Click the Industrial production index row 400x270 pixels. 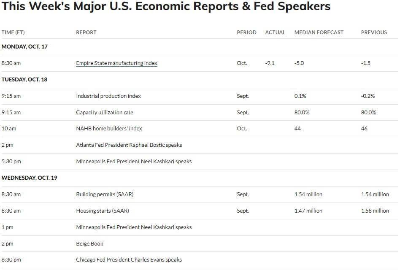coord(200,96)
